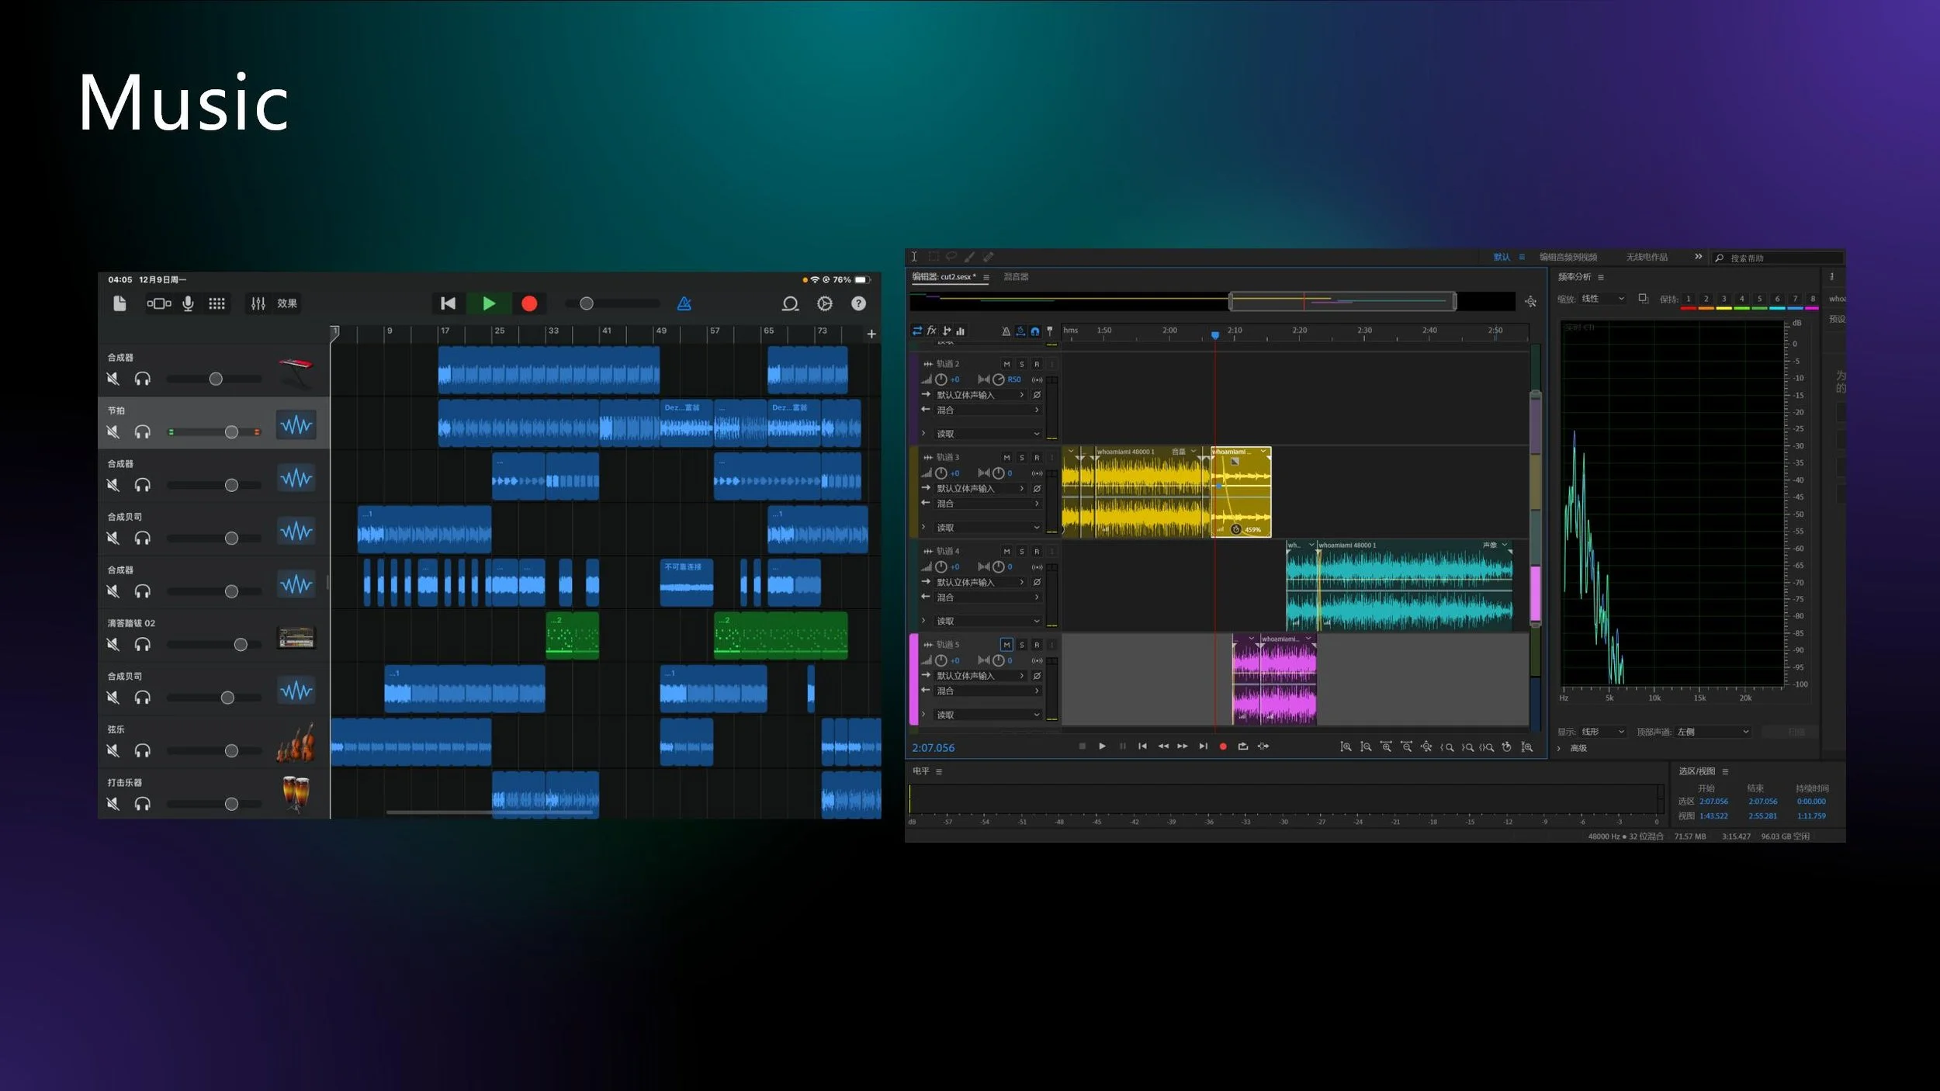1940x1091 pixels.
Task: Mute the 弦乐 strings track
Action: (113, 750)
